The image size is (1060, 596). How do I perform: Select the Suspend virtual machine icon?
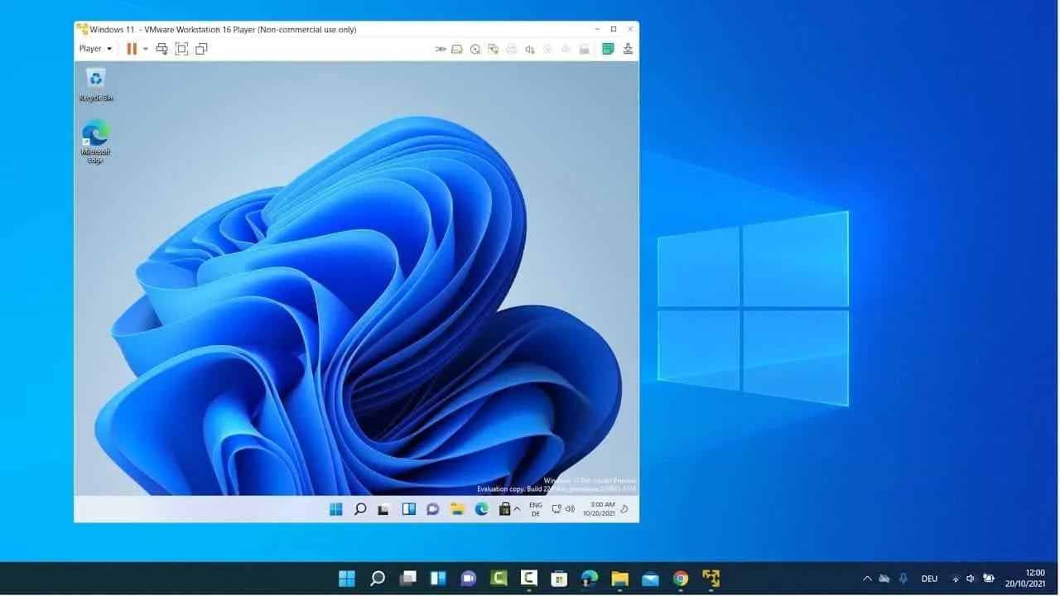coord(132,49)
